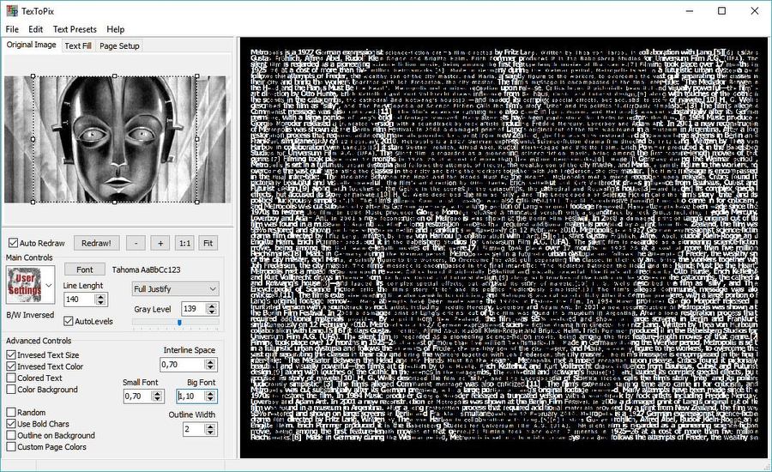Increase Outline Width with the up arrow
Screen dimensions: 772x472
(x=210, y=427)
